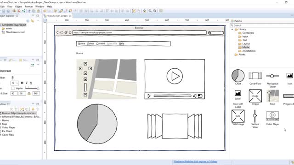The width and height of the screenshot is (294, 165).
Task: Select the Icon widget in Palette
Action: click(x=289, y=76)
